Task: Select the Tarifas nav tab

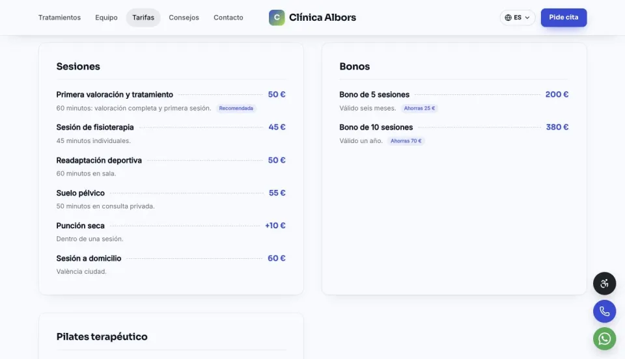Action: click(x=143, y=18)
